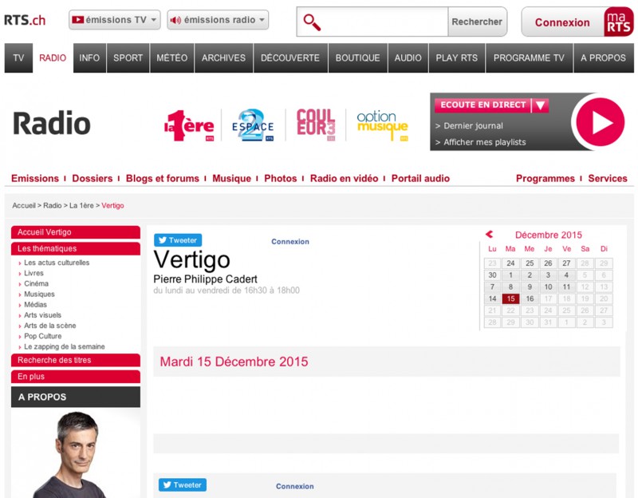Open the MÉTÉO tab
This screenshot has width=638, height=498.
(172, 57)
